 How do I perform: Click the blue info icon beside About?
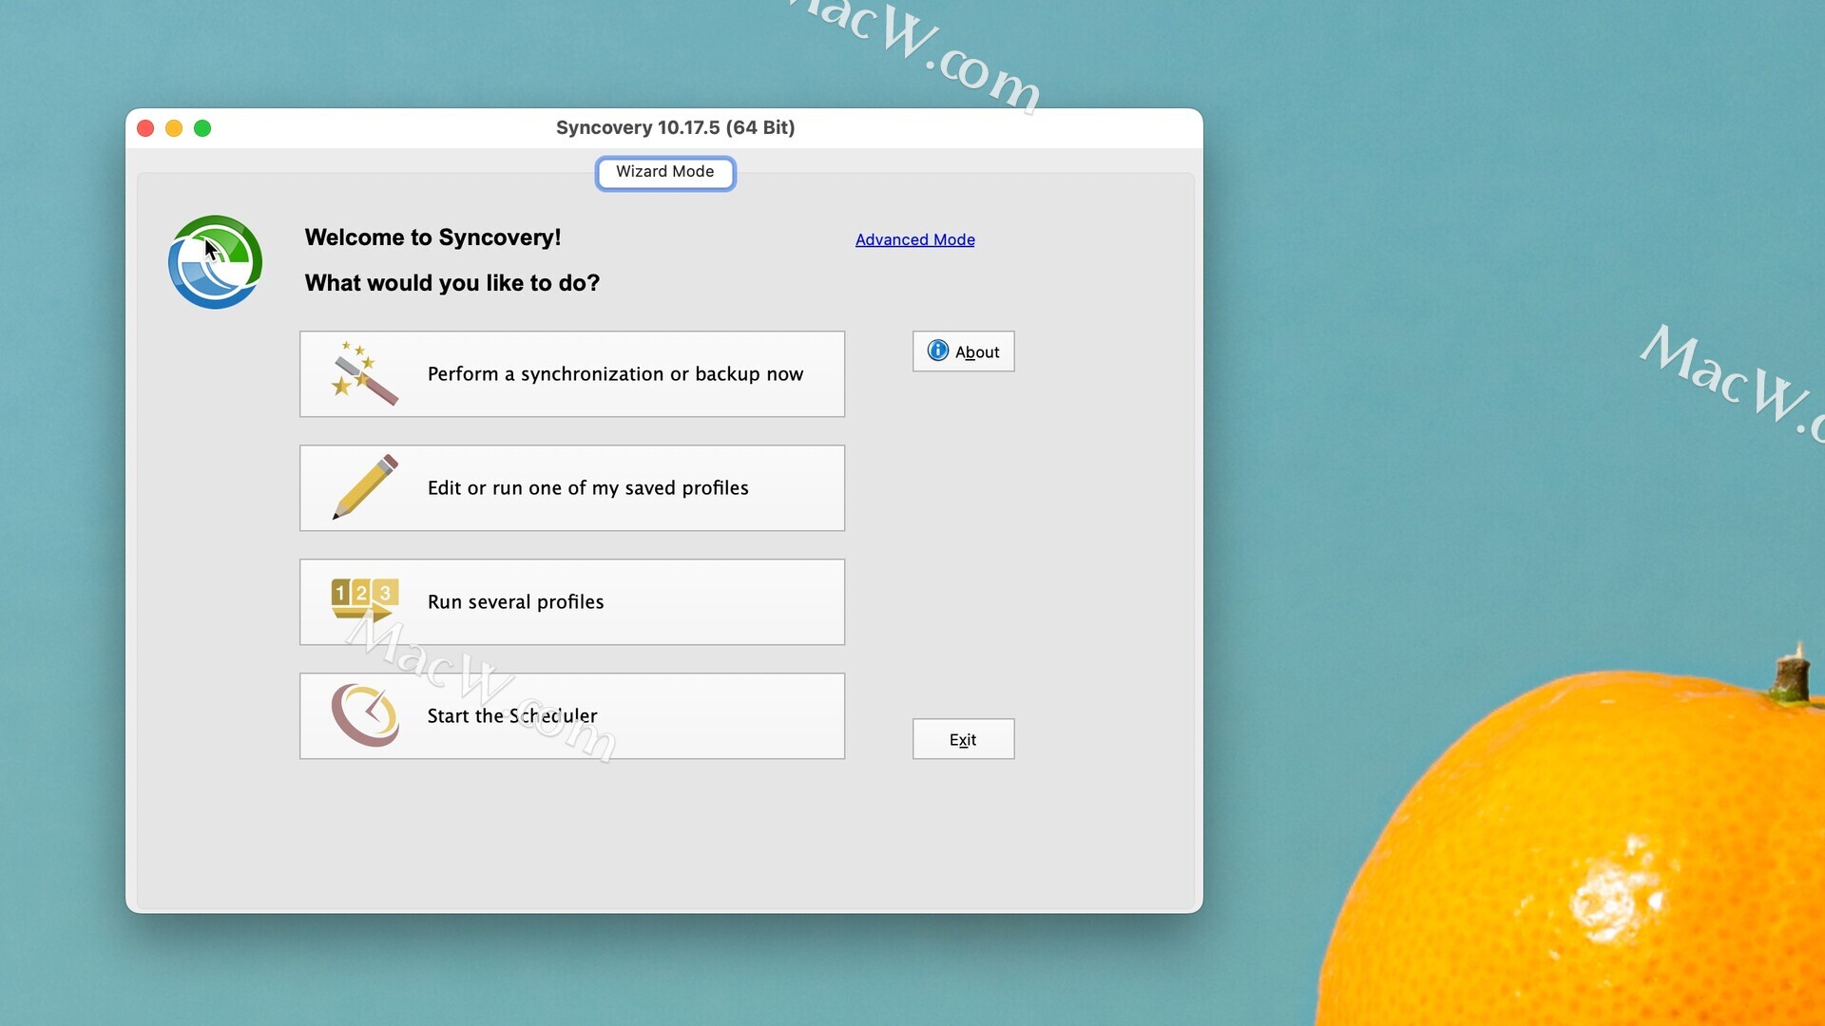point(938,351)
